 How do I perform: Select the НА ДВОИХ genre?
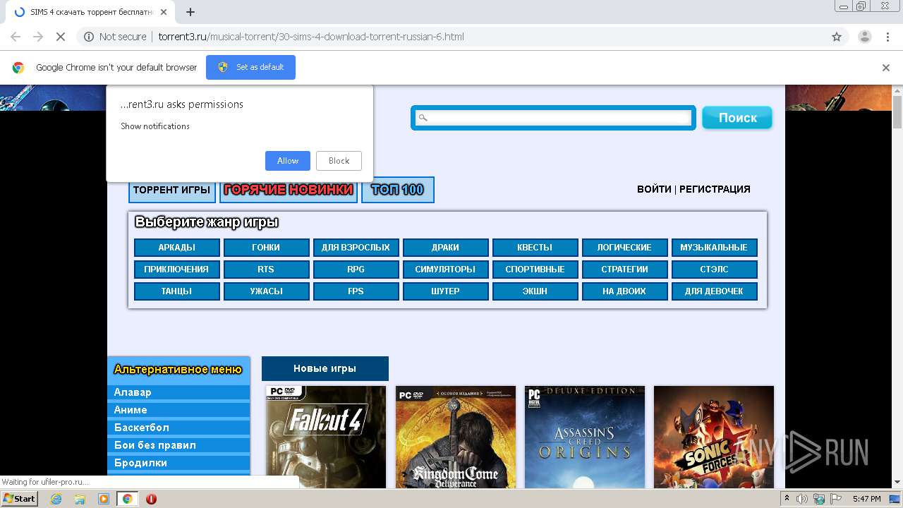(624, 291)
